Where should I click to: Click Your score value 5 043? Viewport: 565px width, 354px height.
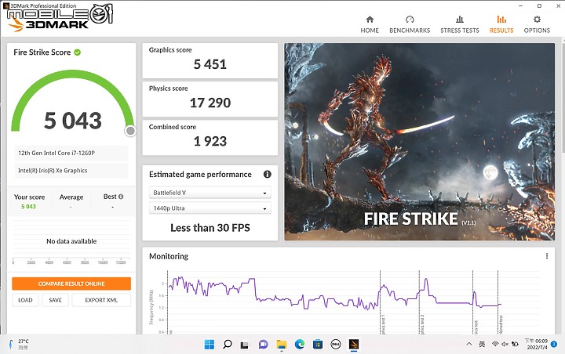[28, 207]
